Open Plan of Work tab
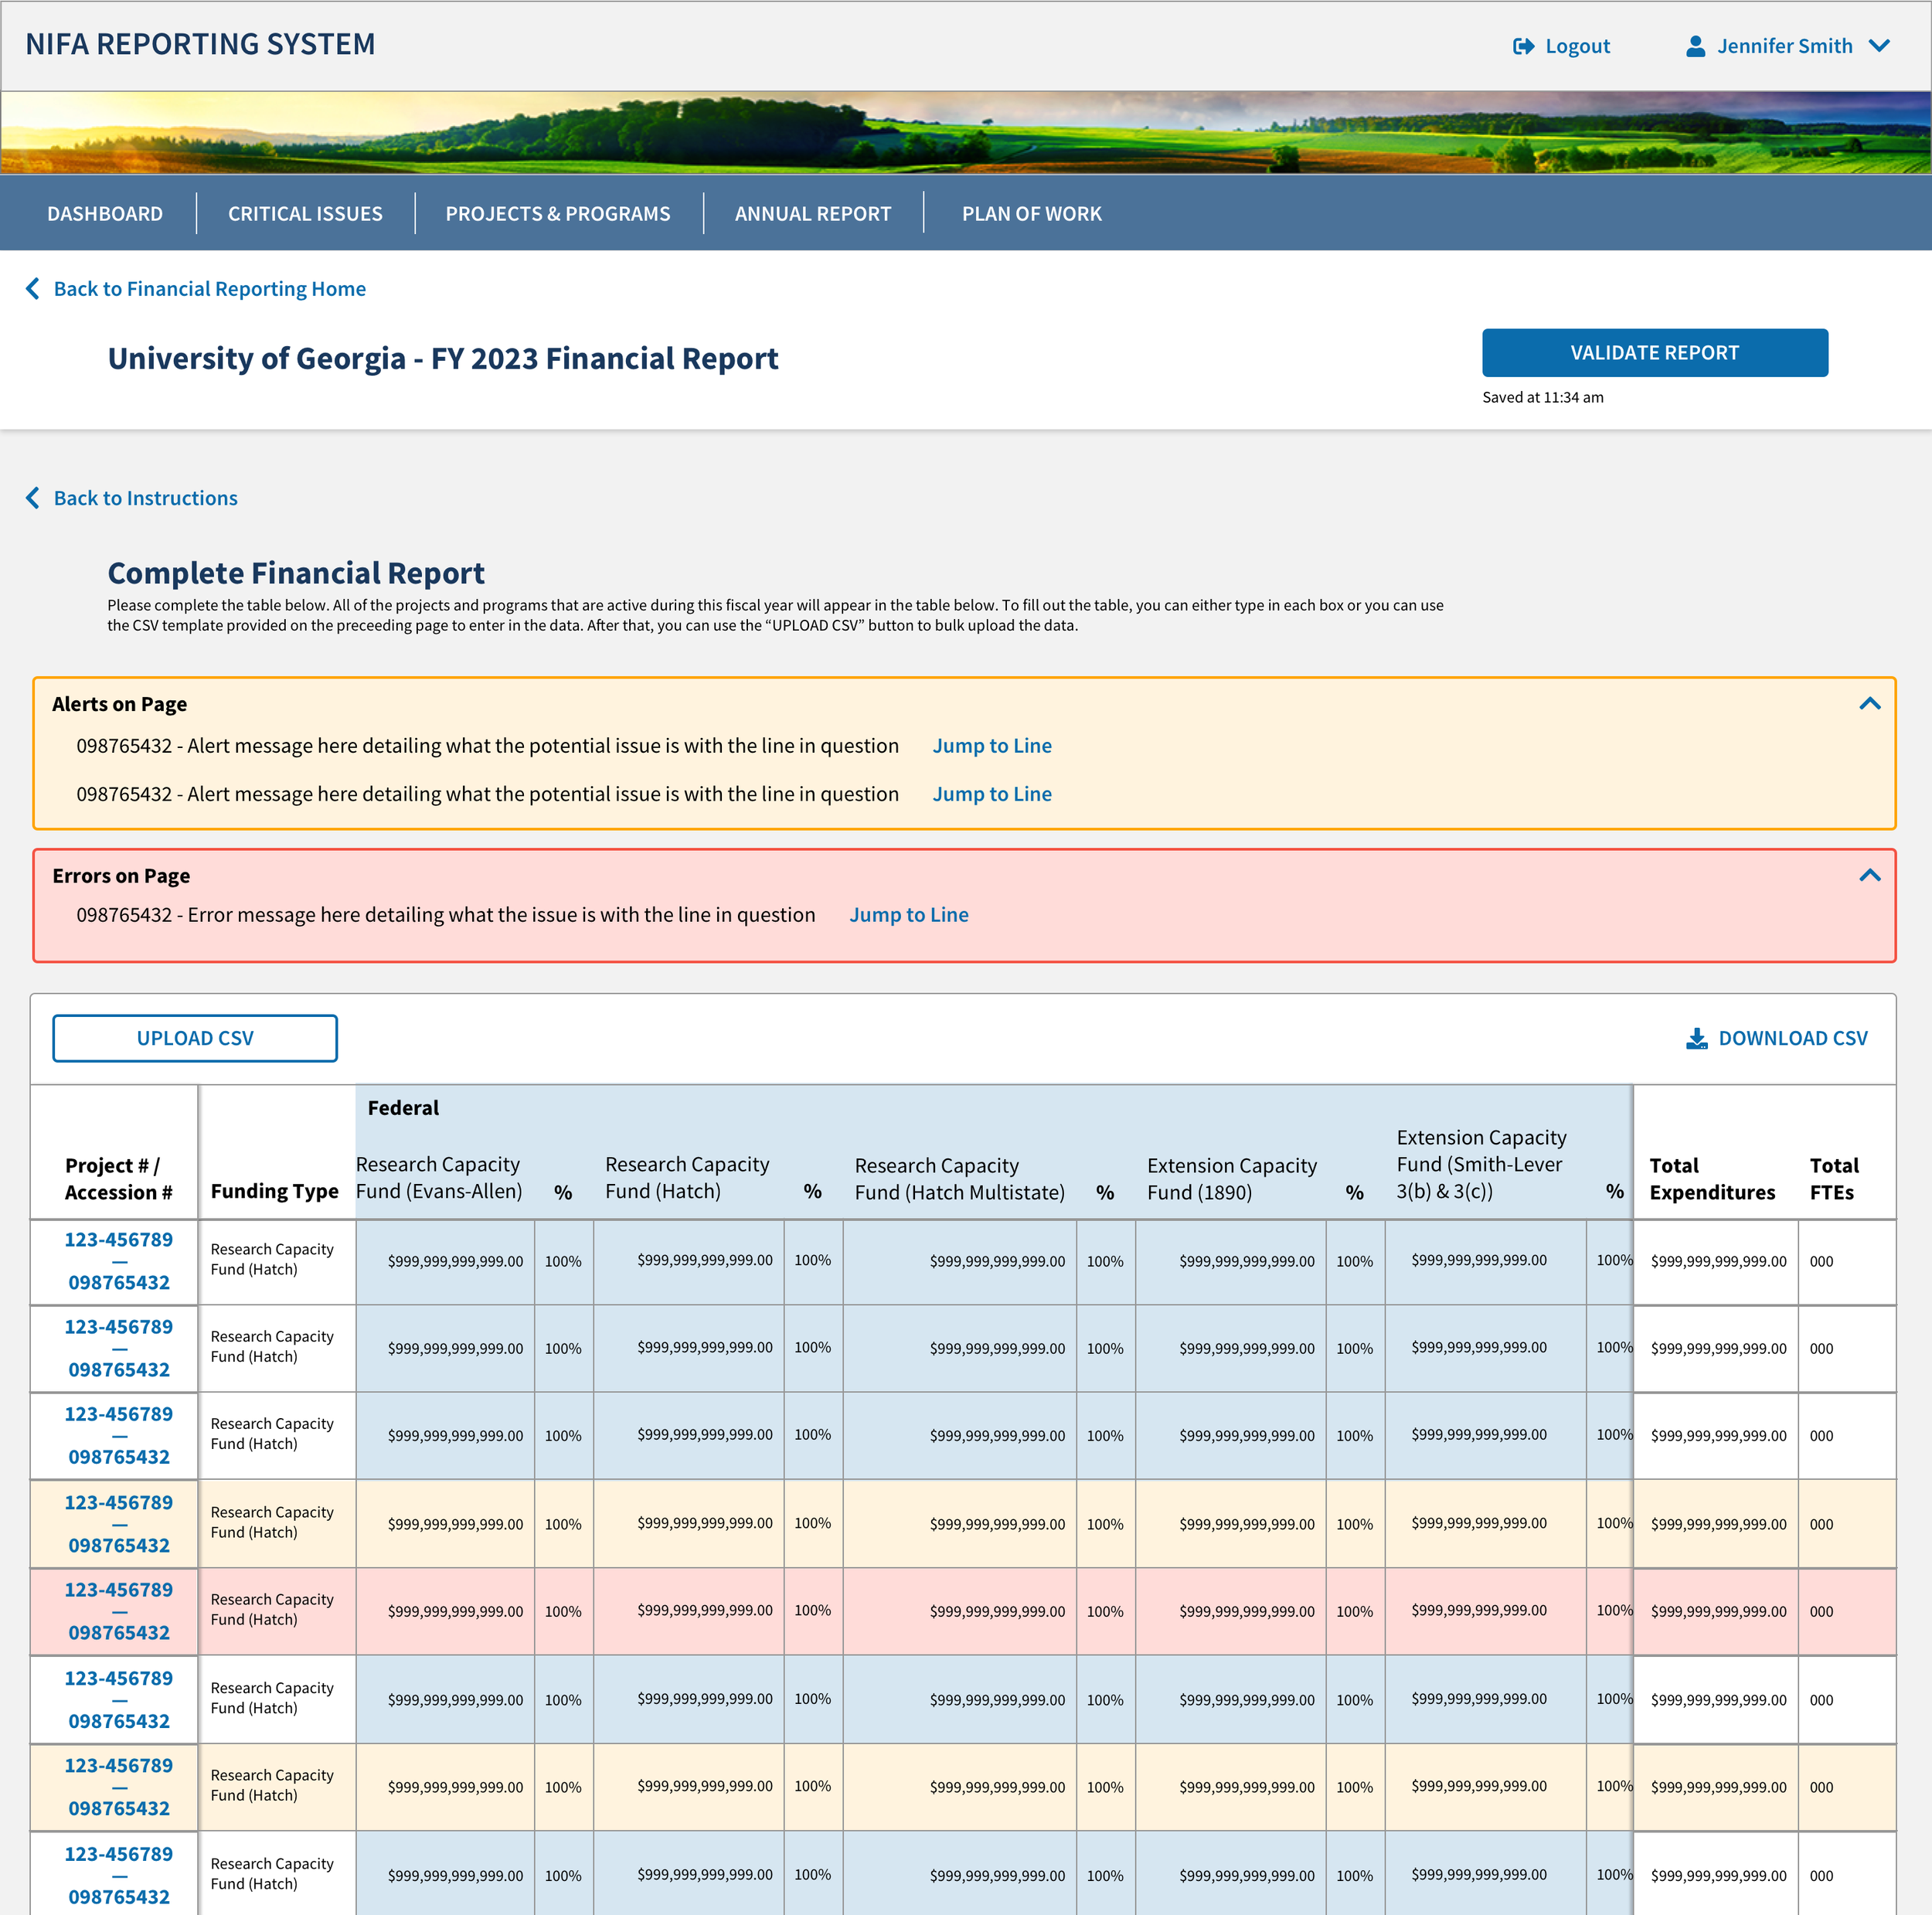The image size is (1932, 1915). coord(1031,214)
